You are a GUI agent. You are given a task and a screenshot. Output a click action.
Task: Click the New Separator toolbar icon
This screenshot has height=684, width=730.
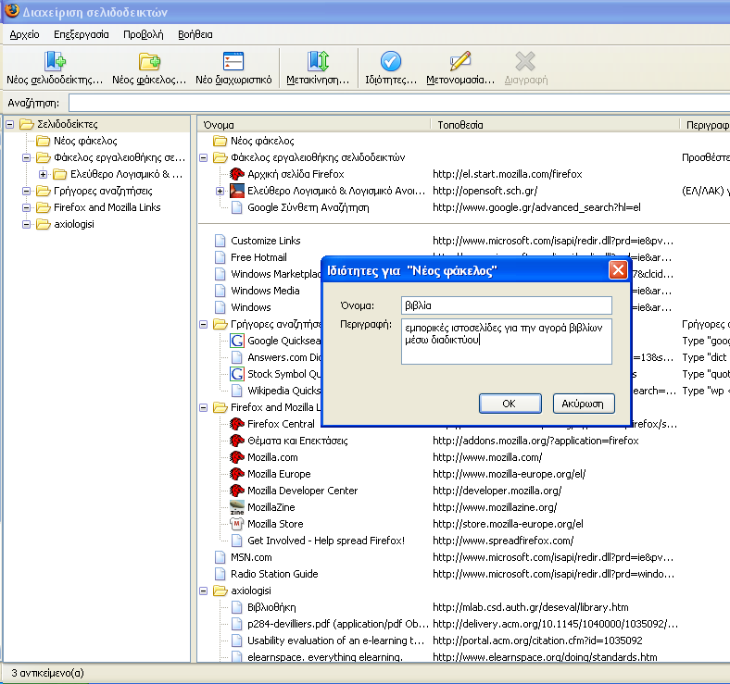(x=233, y=61)
